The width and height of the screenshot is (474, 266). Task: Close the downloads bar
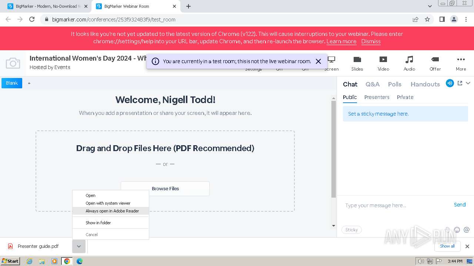[467, 246]
